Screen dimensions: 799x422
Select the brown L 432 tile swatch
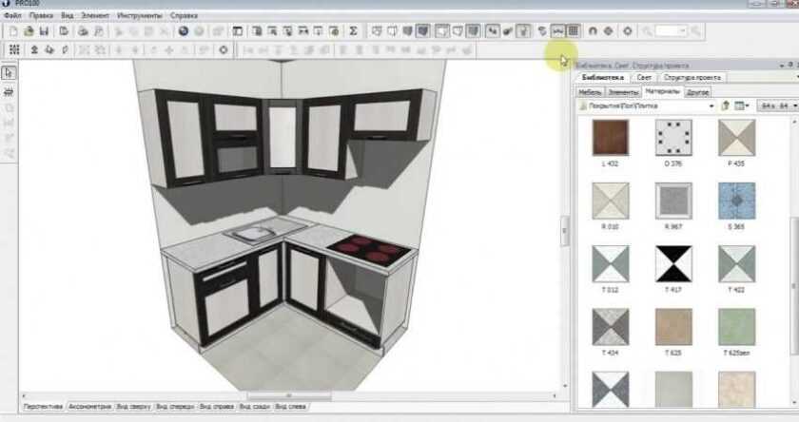coord(610,139)
